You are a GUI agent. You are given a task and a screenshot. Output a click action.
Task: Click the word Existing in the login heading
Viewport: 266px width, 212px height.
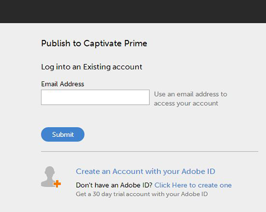(x=97, y=67)
